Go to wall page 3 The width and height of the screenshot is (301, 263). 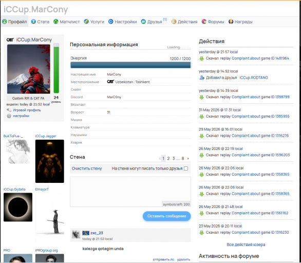[173, 158]
